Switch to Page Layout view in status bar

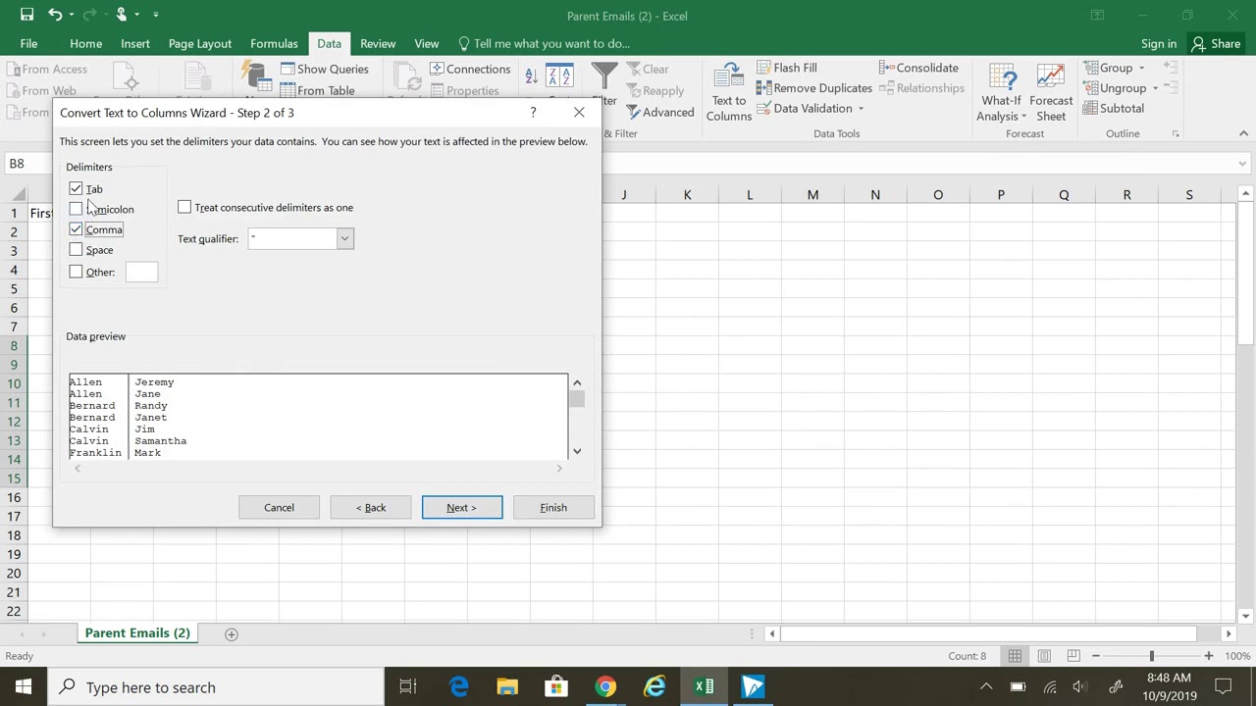[1044, 656]
